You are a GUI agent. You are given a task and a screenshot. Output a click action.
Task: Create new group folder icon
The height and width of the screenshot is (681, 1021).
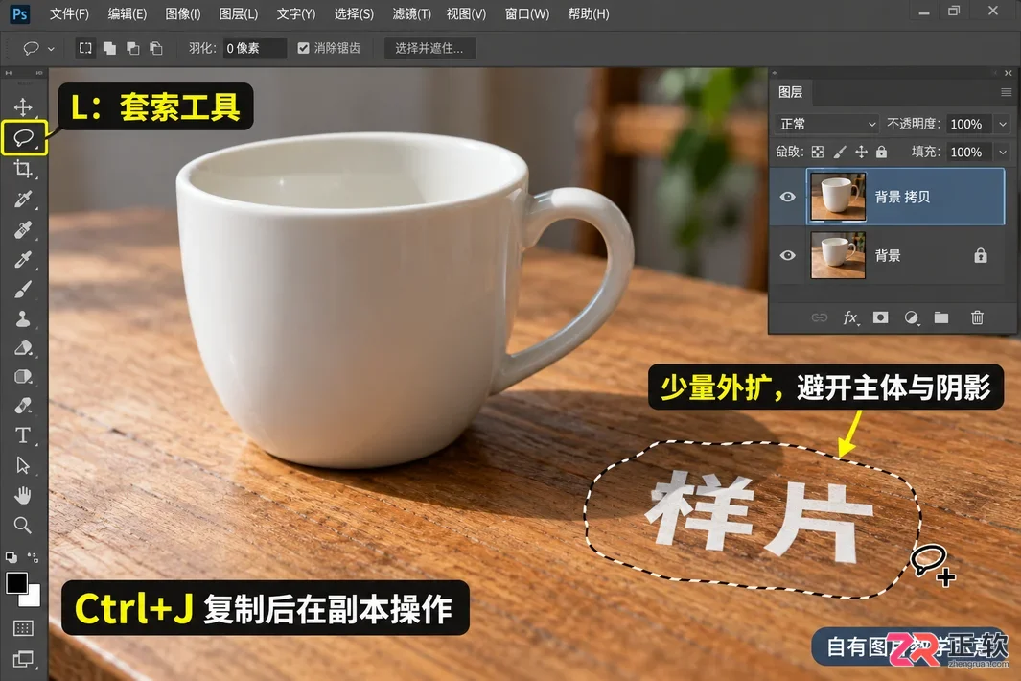pos(940,317)
